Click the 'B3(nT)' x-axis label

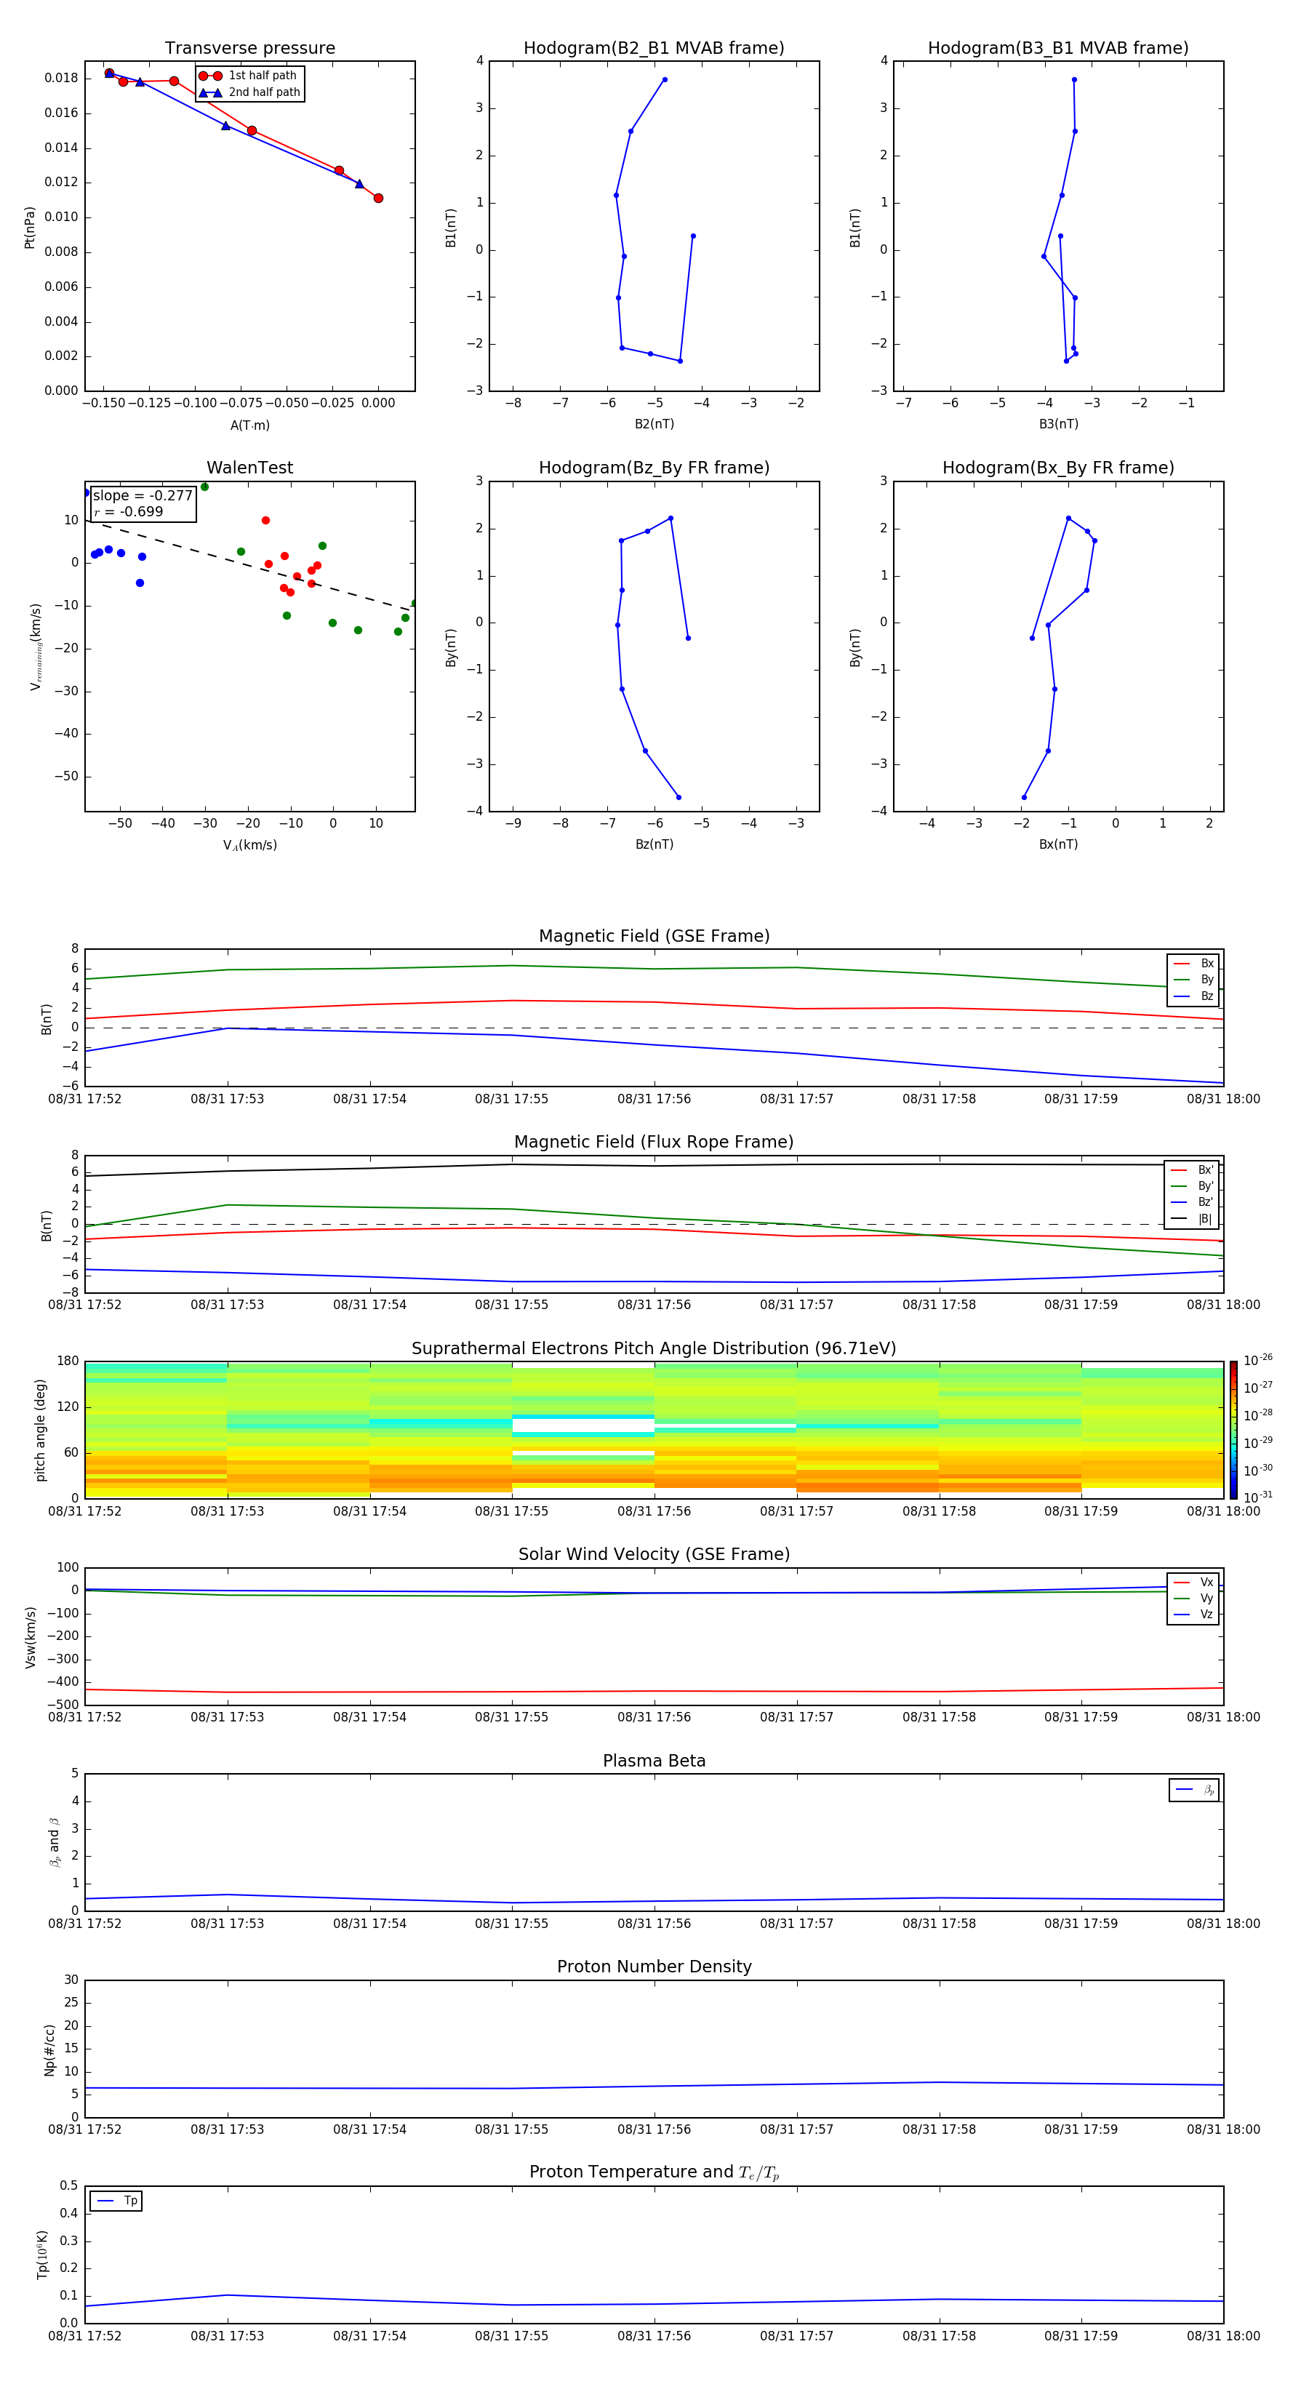click(x=1058, y=424)
